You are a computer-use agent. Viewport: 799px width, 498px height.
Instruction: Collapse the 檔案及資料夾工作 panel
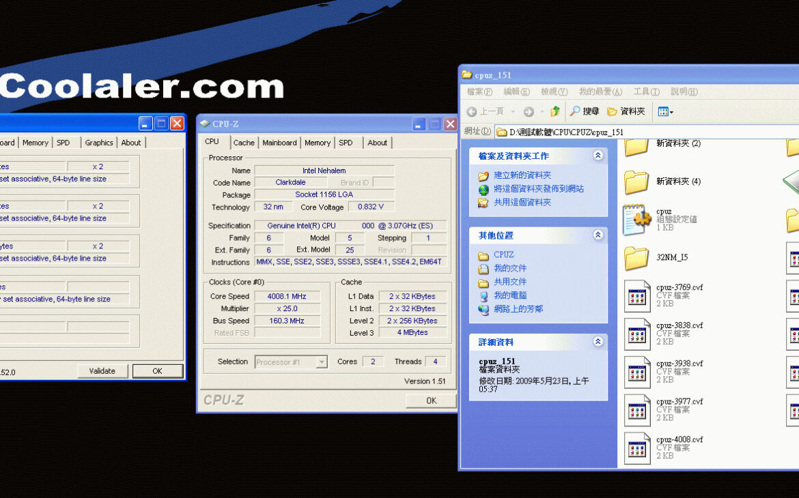[598, 156]
